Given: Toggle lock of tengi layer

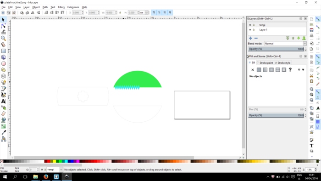Looking at the screenshot, I should 254,25.
